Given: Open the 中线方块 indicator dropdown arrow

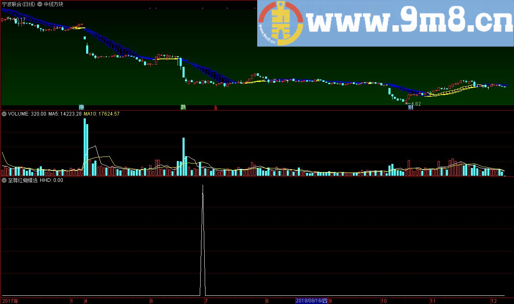Looking at the screenshot, I should [x=40, y=4].
